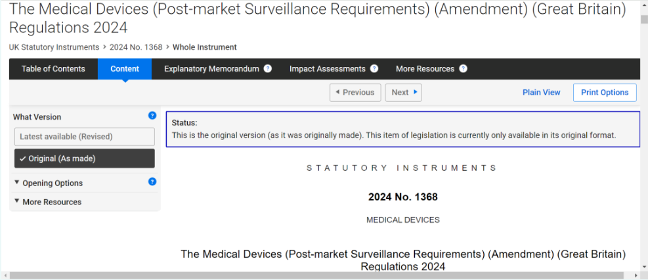
Task: Expand the Opening Options section
Action: (53, 183)
